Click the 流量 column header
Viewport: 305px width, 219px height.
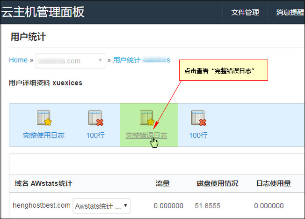point(163,183)
